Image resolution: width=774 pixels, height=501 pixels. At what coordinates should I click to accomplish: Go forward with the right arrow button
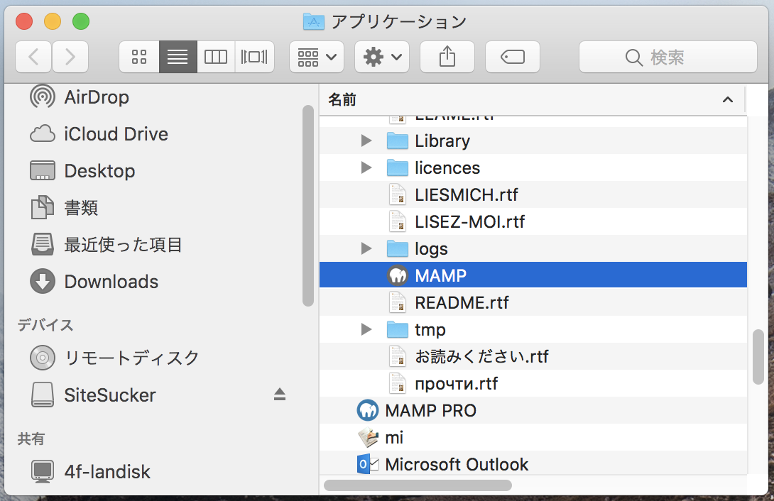pyautogui.click(x=70, y=57)
